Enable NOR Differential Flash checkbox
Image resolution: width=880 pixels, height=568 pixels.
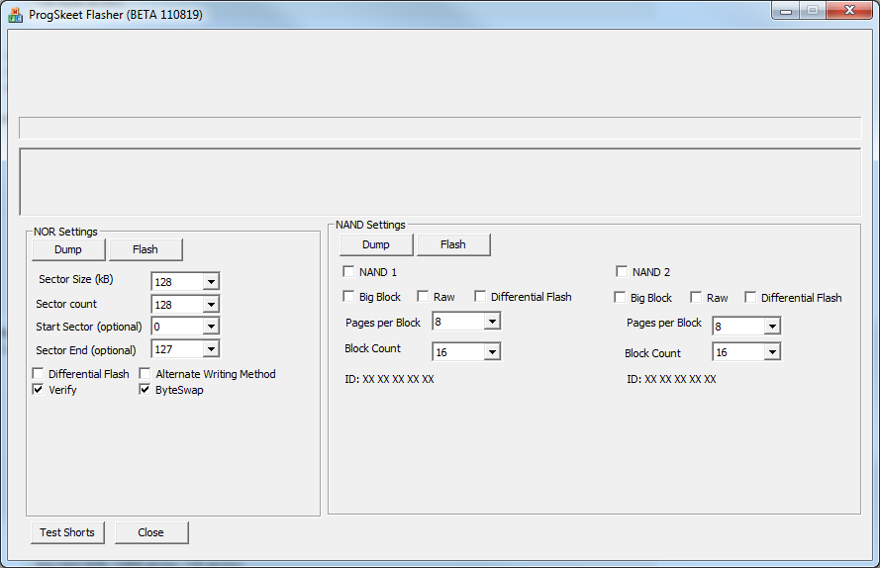pos(39,374)
